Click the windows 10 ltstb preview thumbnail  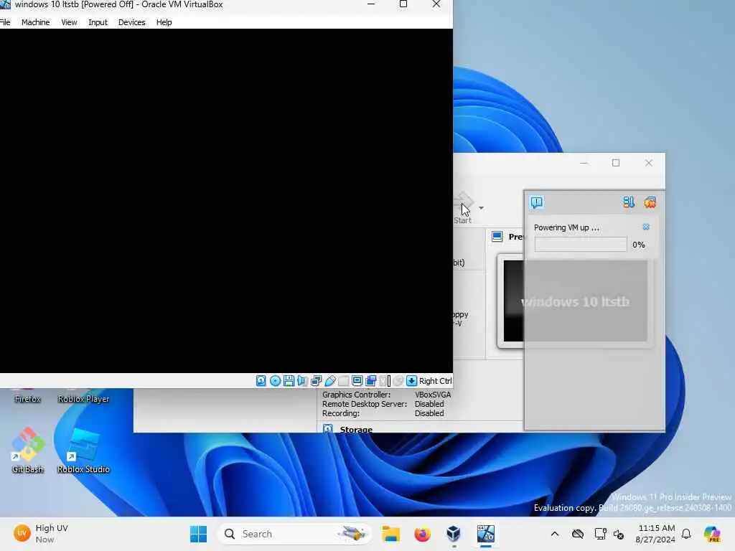tap(575, 301)
